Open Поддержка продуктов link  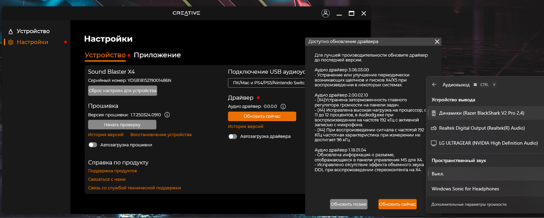pos(113,171)
